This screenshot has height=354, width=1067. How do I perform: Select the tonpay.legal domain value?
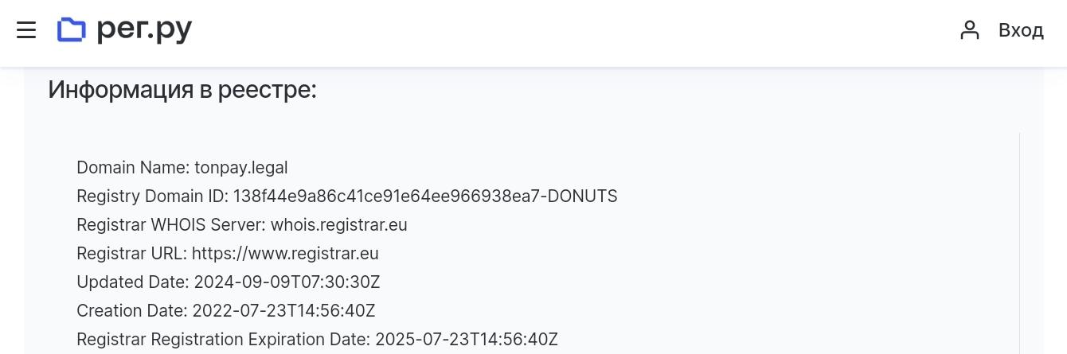pyautogui.click(x=241, y=168)
